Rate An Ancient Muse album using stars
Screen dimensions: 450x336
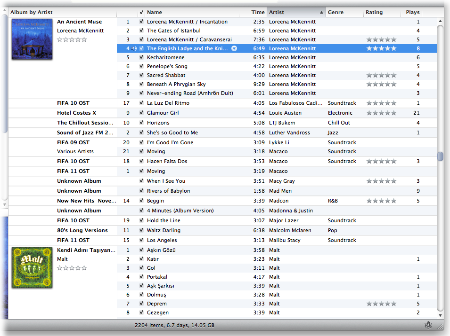[72, 40]
